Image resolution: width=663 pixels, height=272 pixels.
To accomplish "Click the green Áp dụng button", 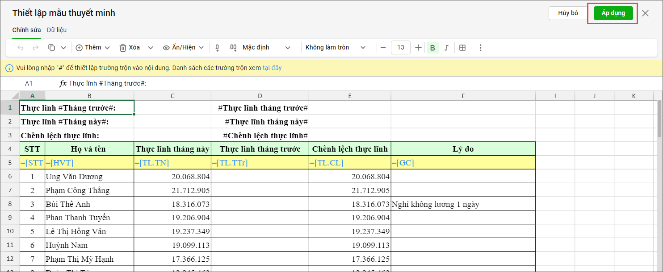I will (x=613, y=13).
